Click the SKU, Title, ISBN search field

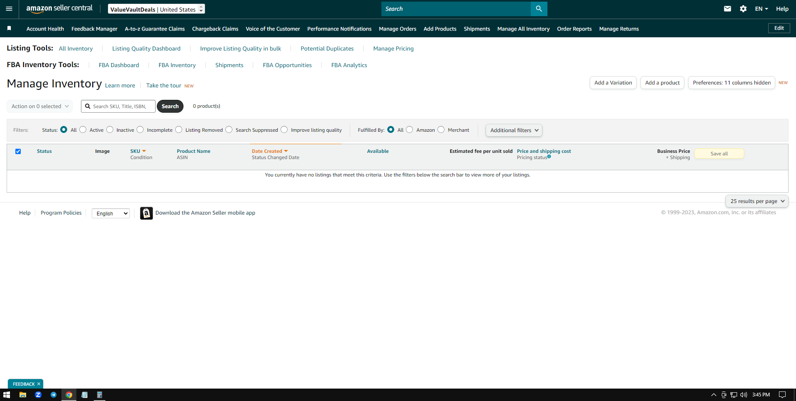pyautogui.click(x=118, y=106)
